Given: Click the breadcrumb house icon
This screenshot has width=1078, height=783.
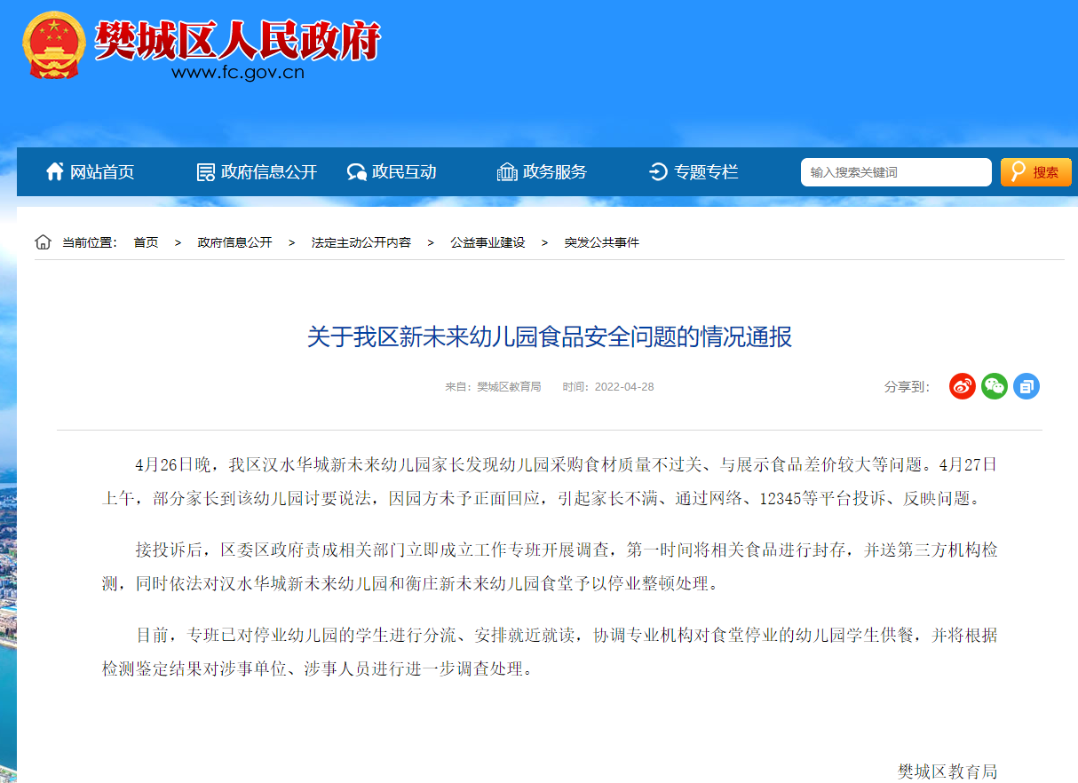Looking at the screenshot, I should pos(43,242).
